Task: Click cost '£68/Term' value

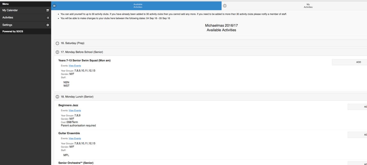Action: [72, 122]
